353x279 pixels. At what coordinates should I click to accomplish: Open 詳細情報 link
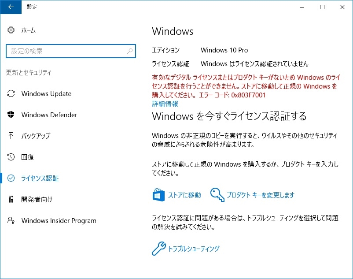(165, 104)
